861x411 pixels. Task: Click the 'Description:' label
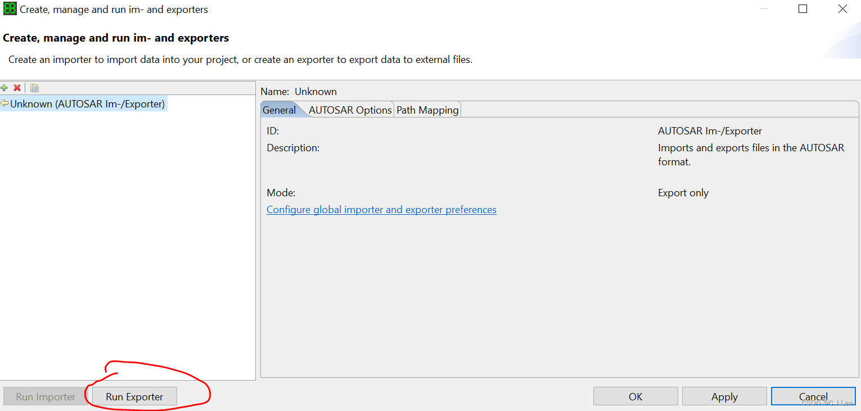click(x=293, y=148)
